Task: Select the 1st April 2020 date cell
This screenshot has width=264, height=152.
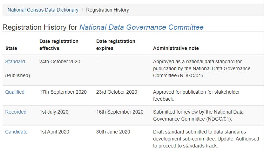Action: 54,132
